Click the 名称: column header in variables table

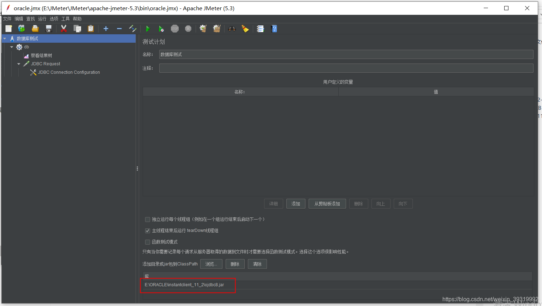[240, 92]
